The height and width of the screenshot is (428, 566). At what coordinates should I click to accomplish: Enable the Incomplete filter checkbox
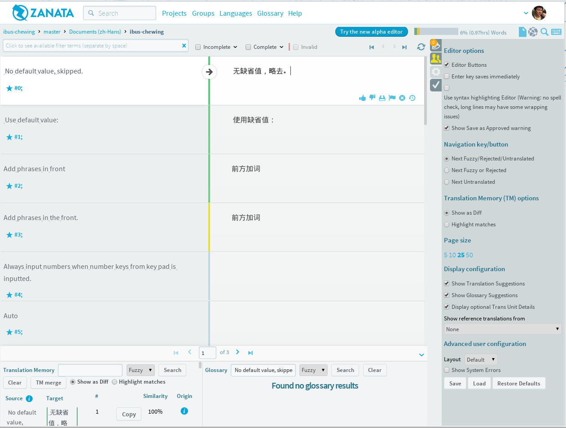coord(198,47)
